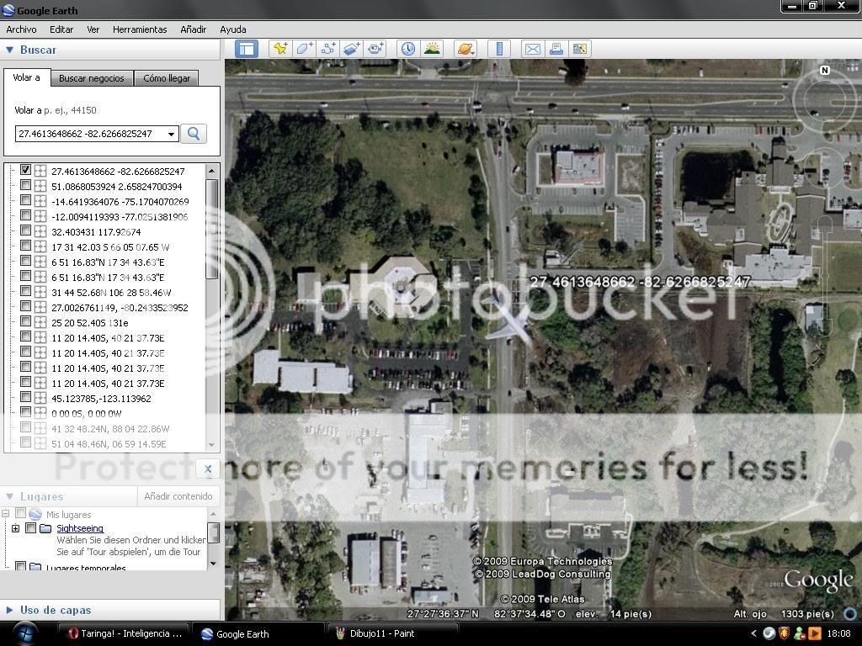Viewport: 862px width, 646px height.
Task: Select the 0 00 0S, 0 00 0W result text
Action: click(x=87, y=414)
